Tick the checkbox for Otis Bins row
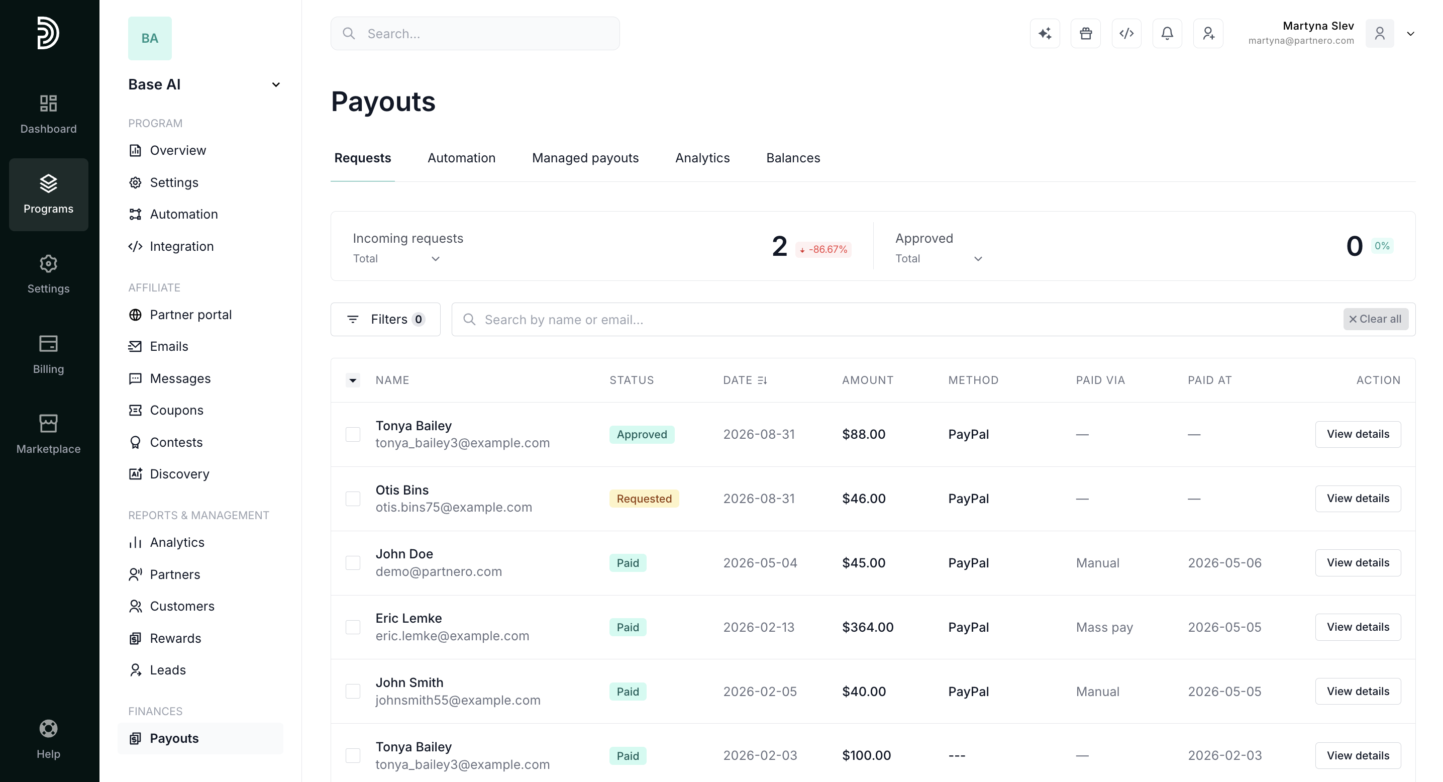 (x=353, y=499)
